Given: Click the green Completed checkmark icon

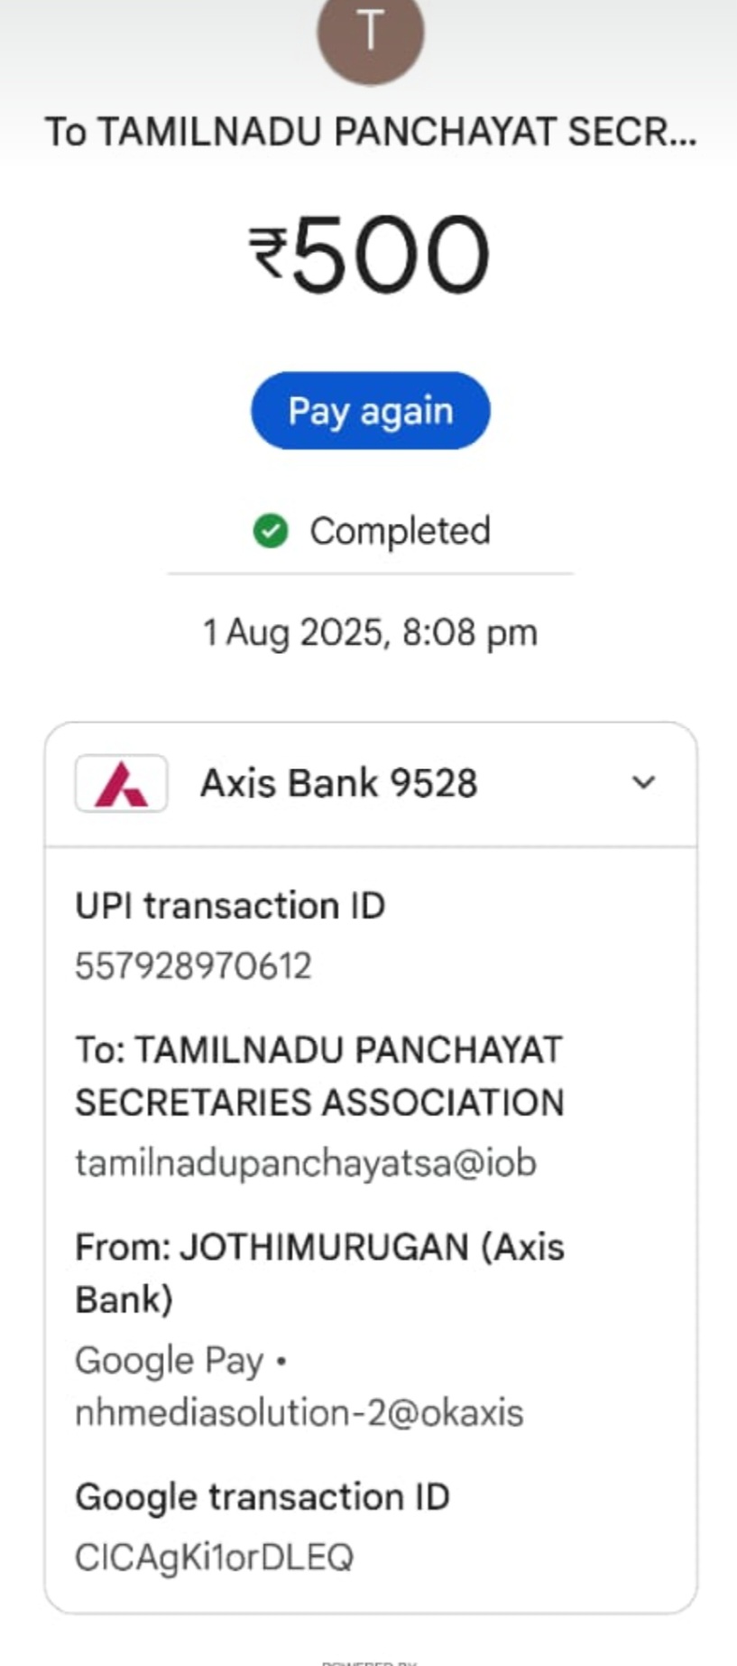Looking at the screenshot, I should click(270, 531).
